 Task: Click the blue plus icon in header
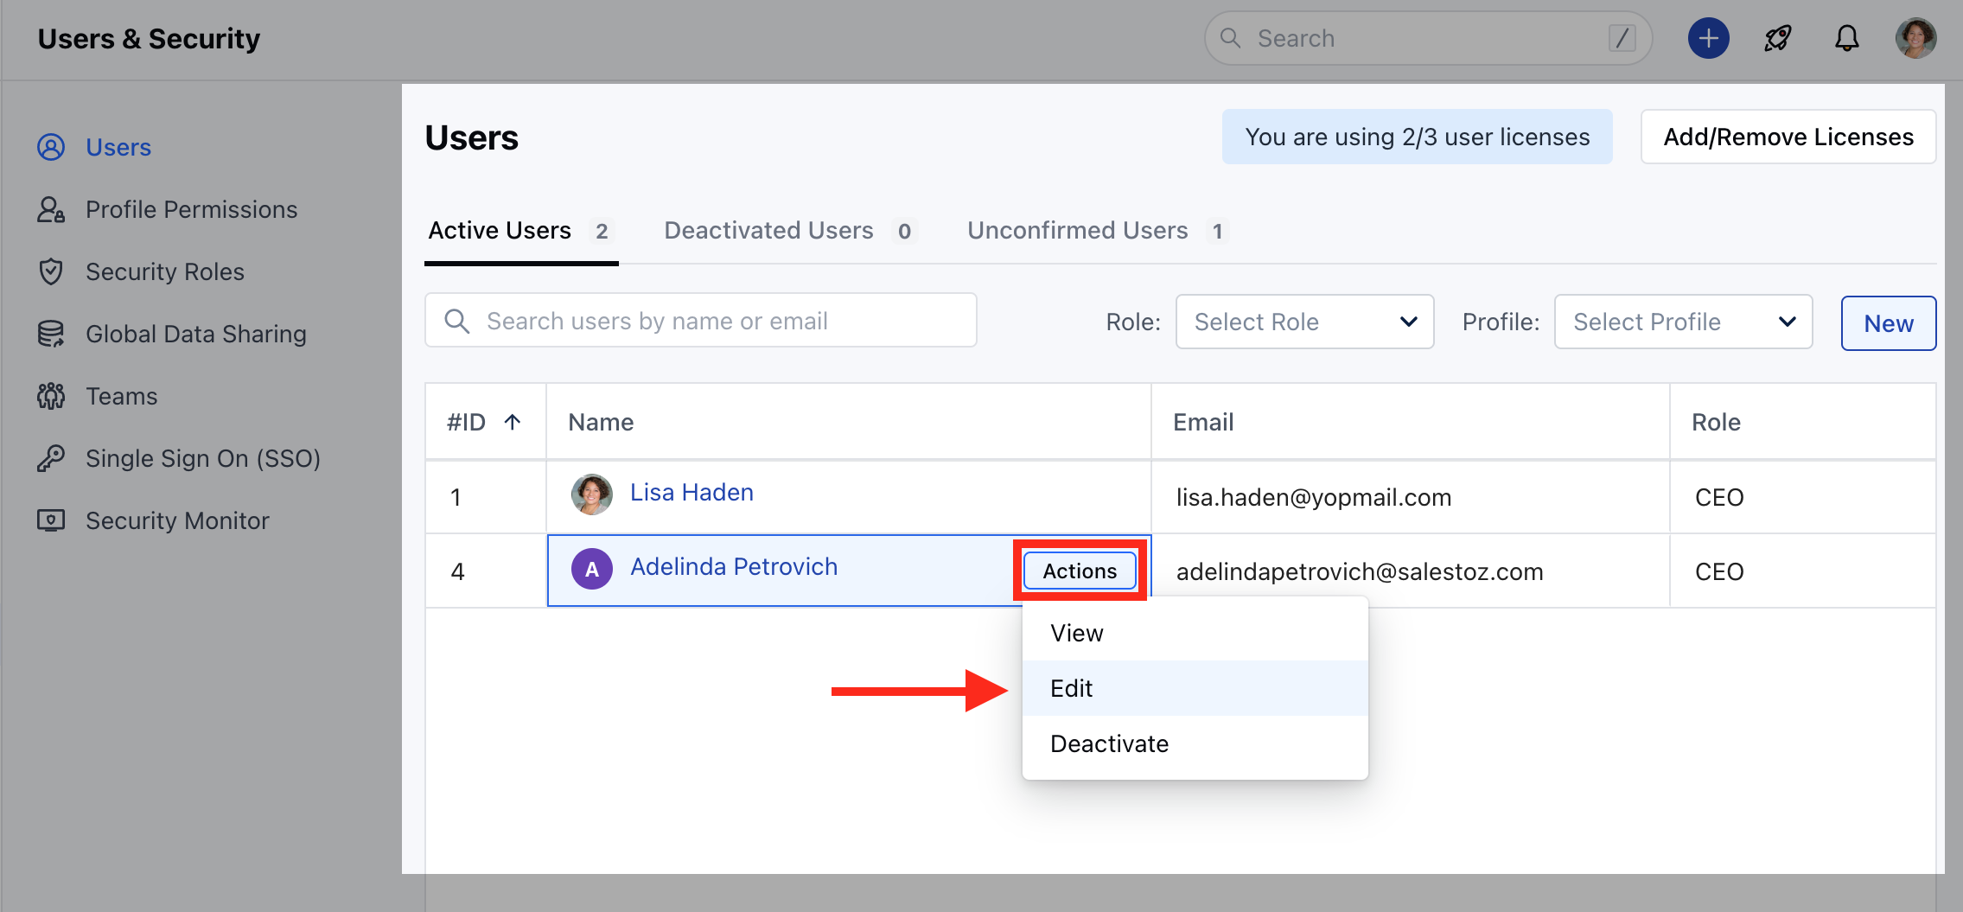pyautogui.click(x=1708, y=38)
